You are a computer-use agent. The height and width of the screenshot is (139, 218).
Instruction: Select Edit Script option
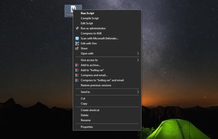click(x=87, y=23)
